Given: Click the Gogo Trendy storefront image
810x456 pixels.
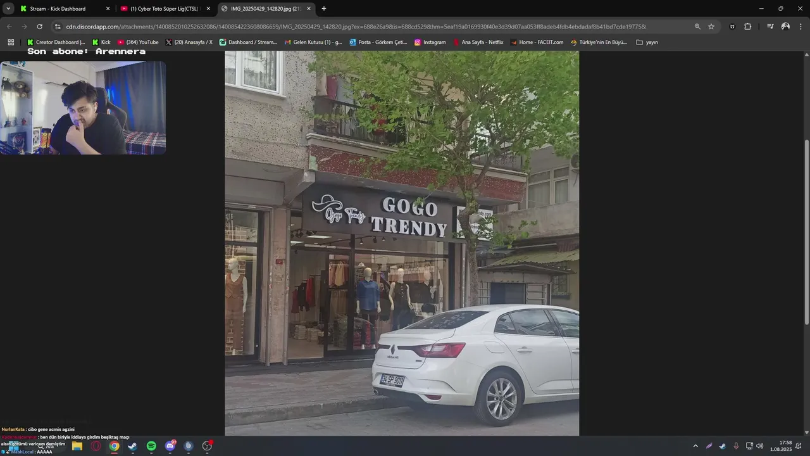Looking at the screenshot, I should point(402,243).
